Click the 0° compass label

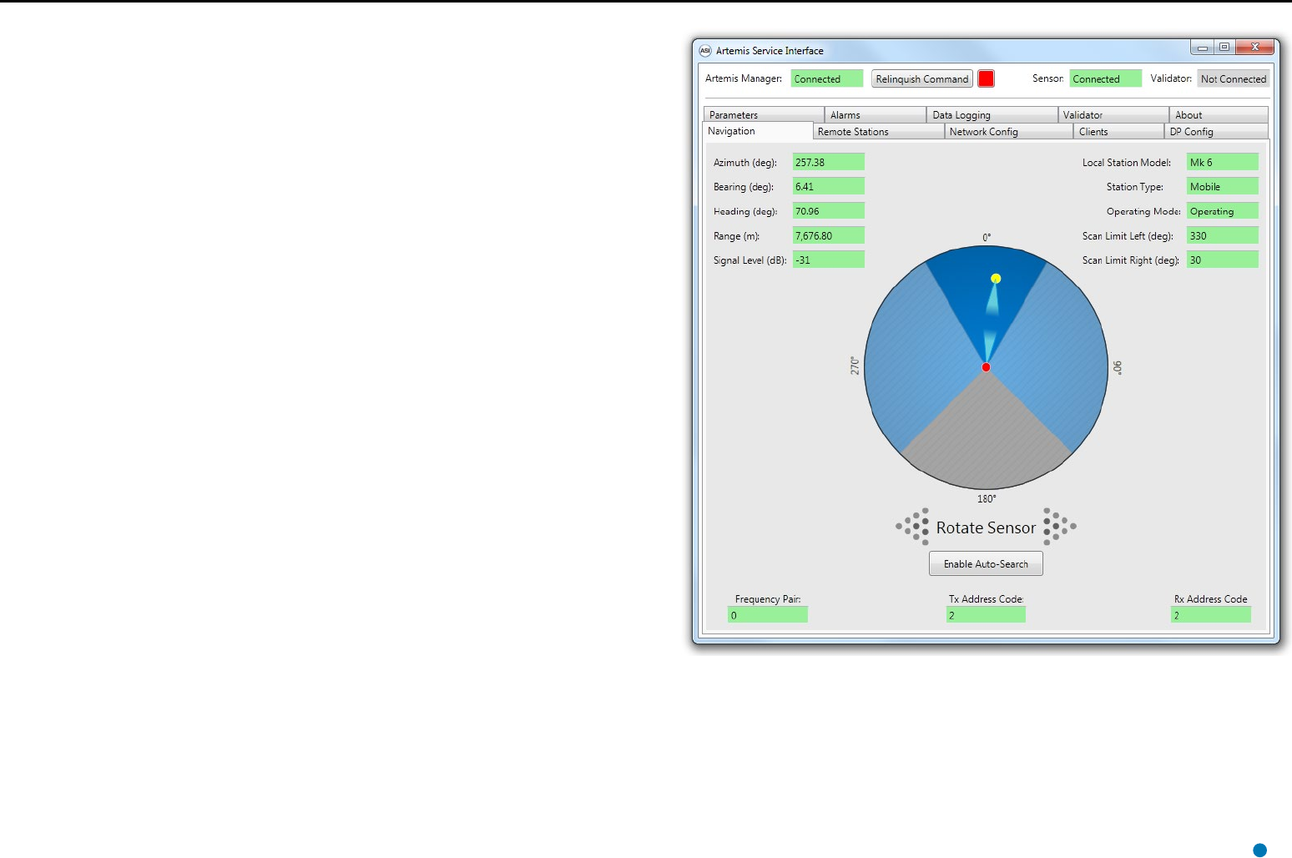(x=987, y=238)
